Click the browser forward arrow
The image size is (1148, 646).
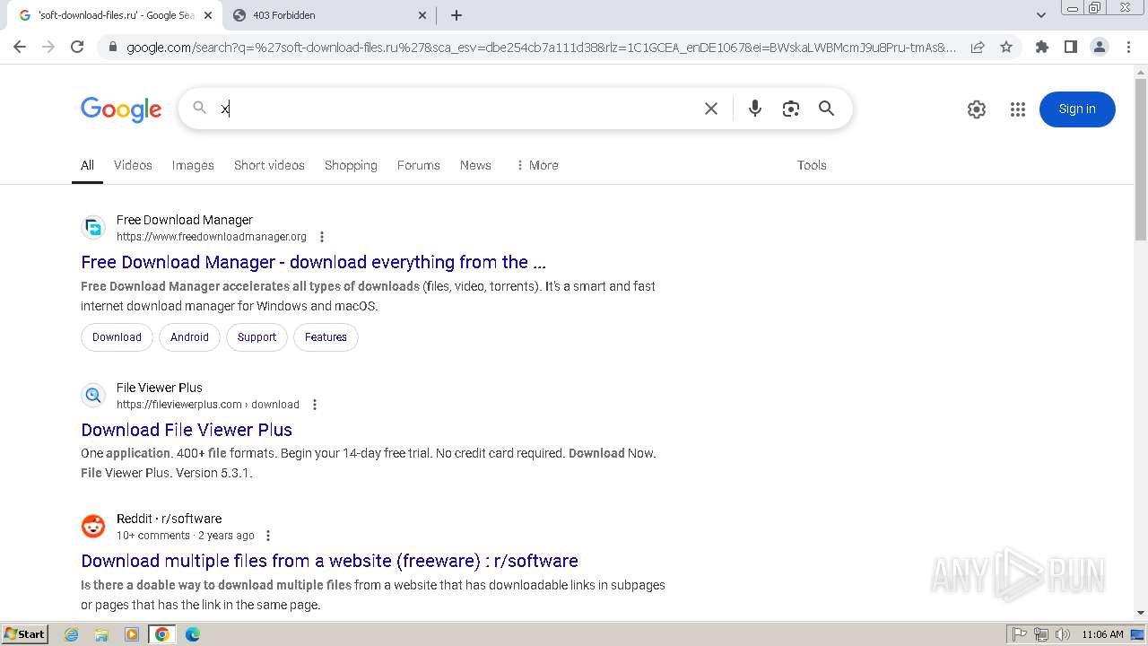coord(48,47)
